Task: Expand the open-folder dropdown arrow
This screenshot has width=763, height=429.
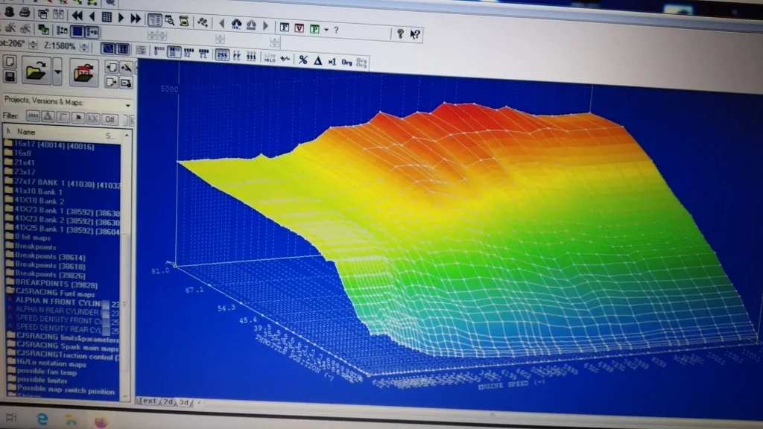Action: [x=58, y=73]
